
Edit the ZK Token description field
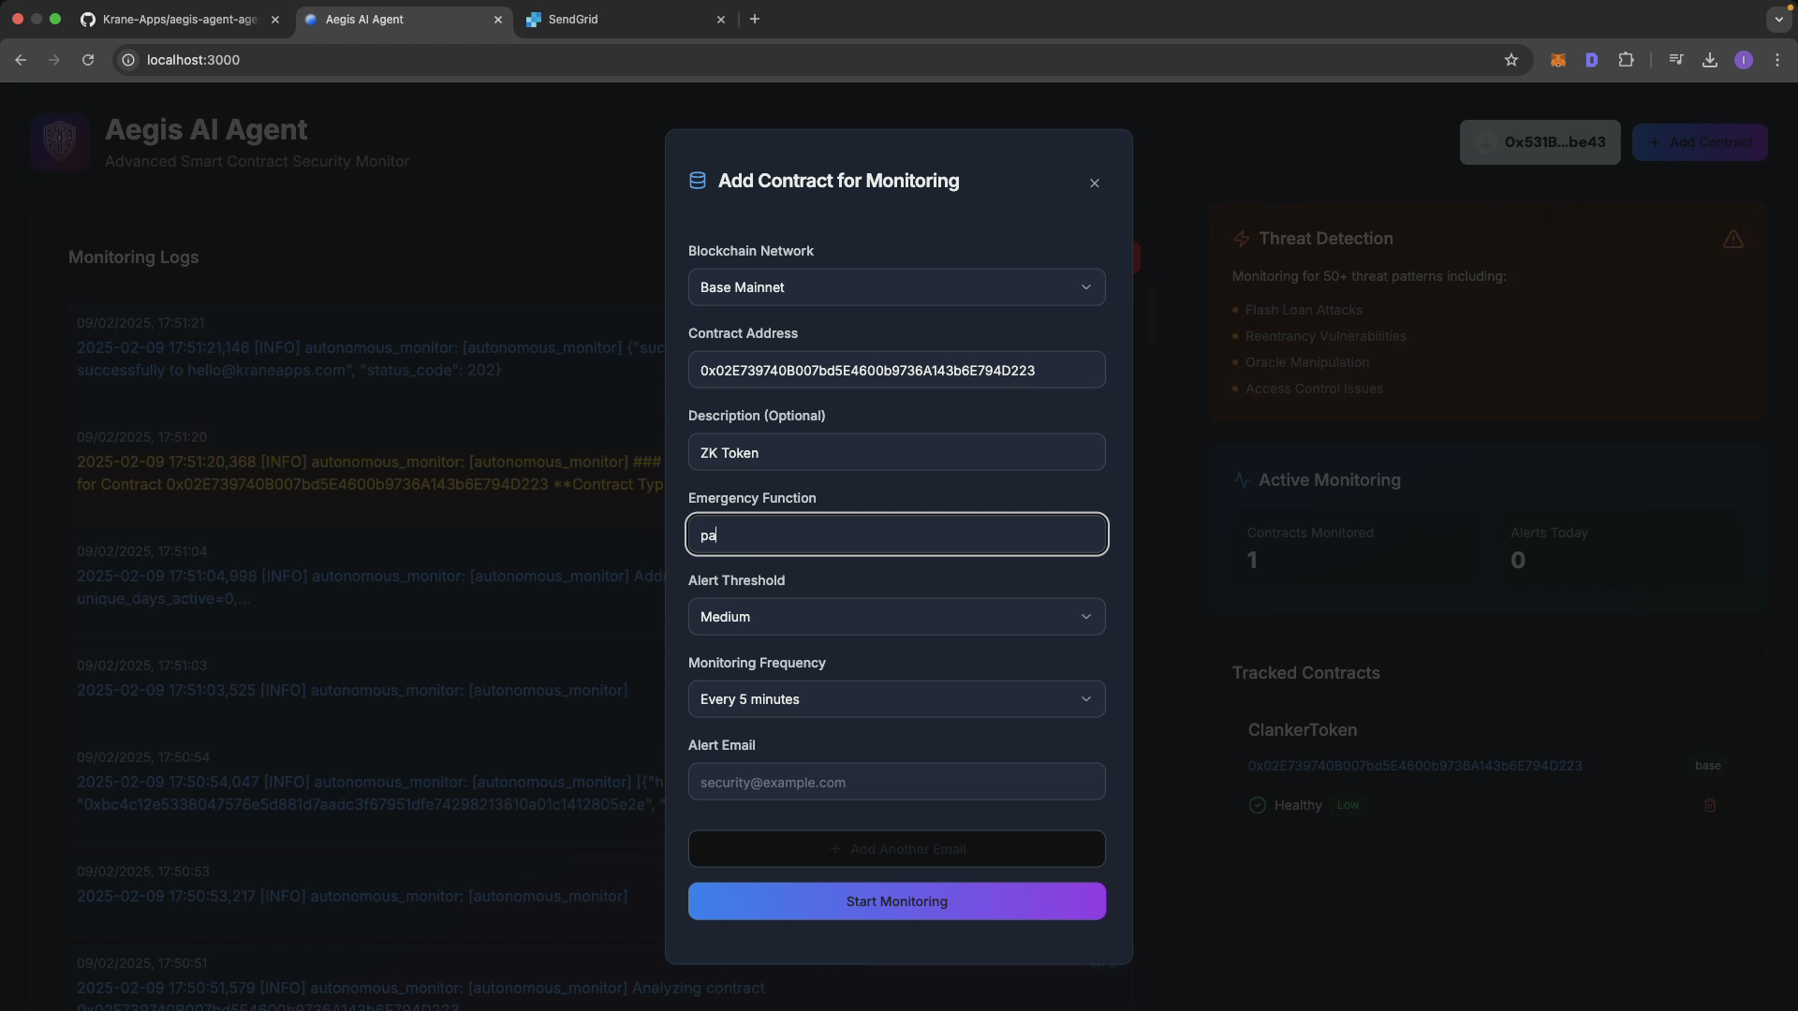896,452
